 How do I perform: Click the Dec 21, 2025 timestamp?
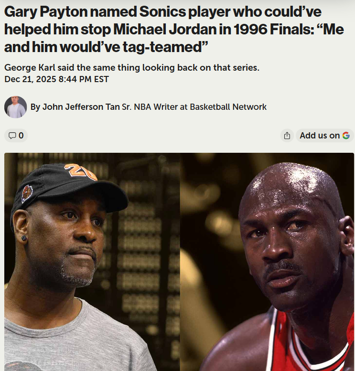56,79
